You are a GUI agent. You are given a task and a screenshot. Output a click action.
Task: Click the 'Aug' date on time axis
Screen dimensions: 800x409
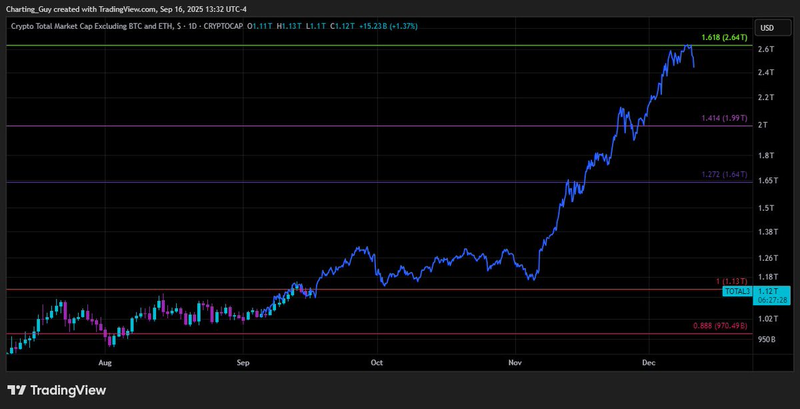[105, 363]
